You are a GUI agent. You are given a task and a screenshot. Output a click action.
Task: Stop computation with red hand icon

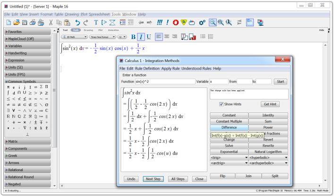176,22
